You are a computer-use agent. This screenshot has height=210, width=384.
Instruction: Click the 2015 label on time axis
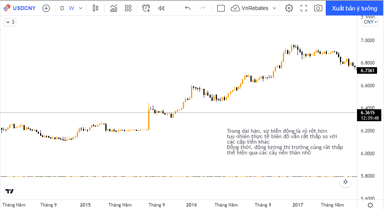[x=85, y=205]
